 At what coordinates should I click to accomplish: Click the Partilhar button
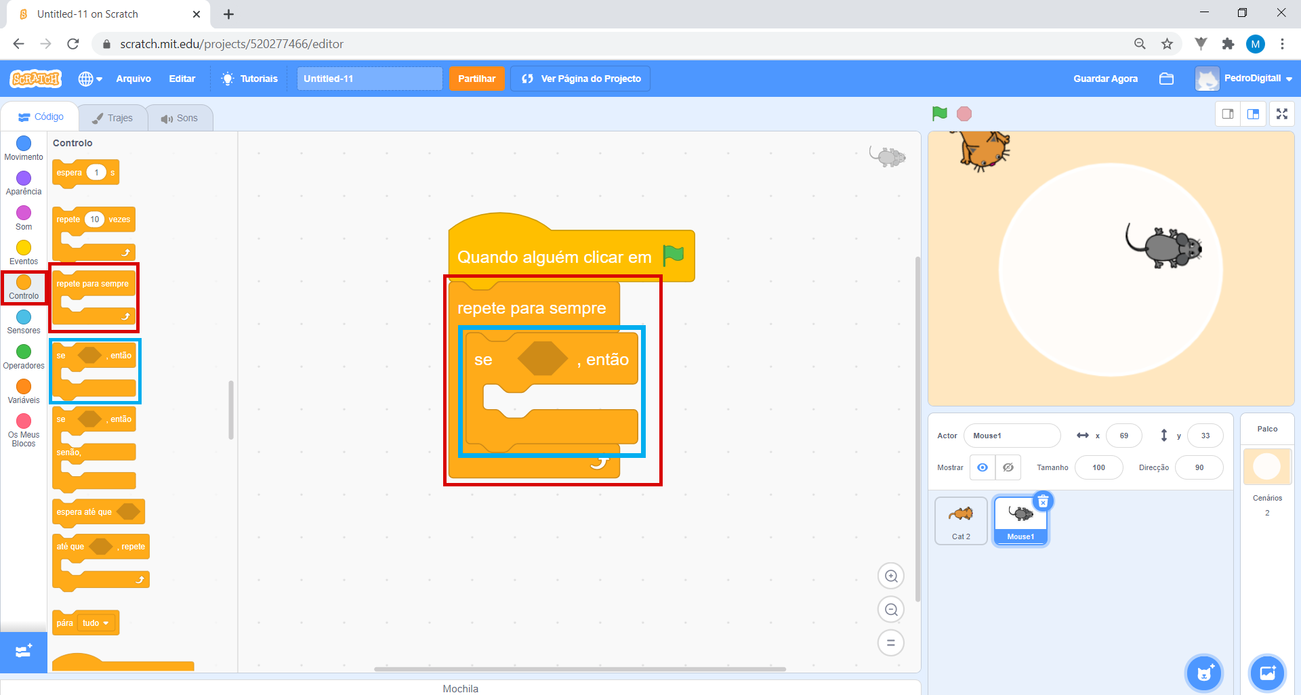(x=477, y=79)
